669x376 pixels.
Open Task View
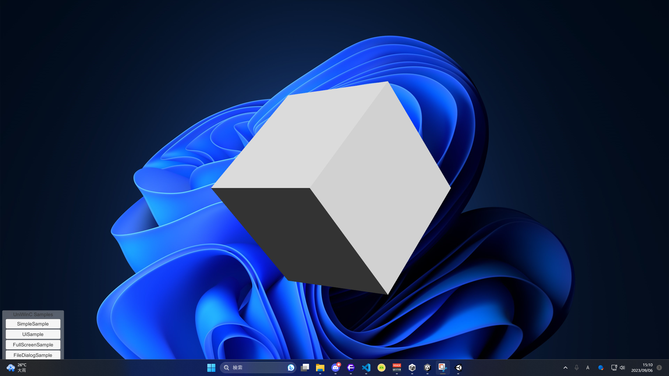[x=305, y=367]
